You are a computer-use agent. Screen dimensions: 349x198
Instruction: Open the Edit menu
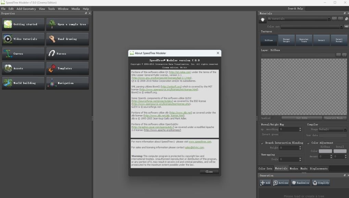[x=11, y=9]
